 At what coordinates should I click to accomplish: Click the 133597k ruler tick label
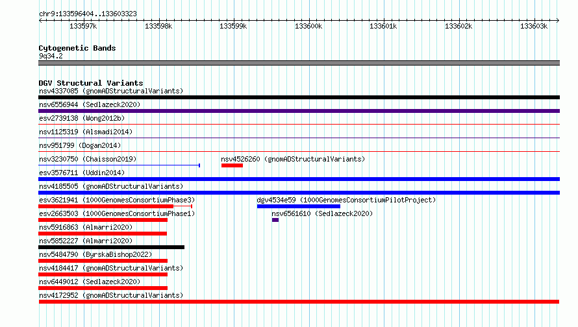[x=83, y=26]
